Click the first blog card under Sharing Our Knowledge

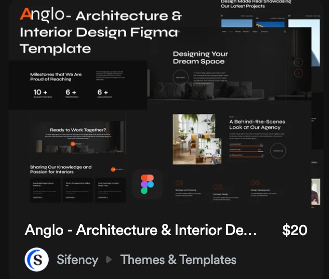[45, 190]
